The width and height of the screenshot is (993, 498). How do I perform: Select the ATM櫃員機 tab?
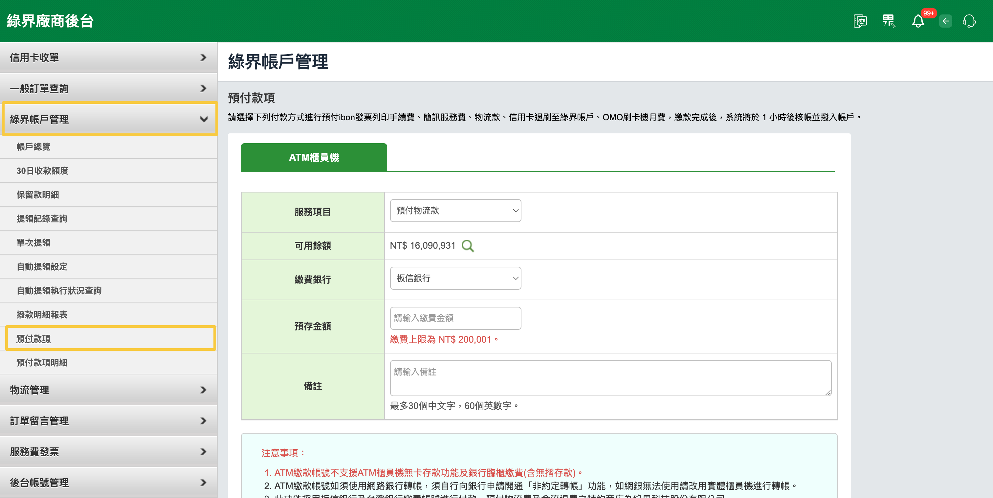tap(314, 157)
